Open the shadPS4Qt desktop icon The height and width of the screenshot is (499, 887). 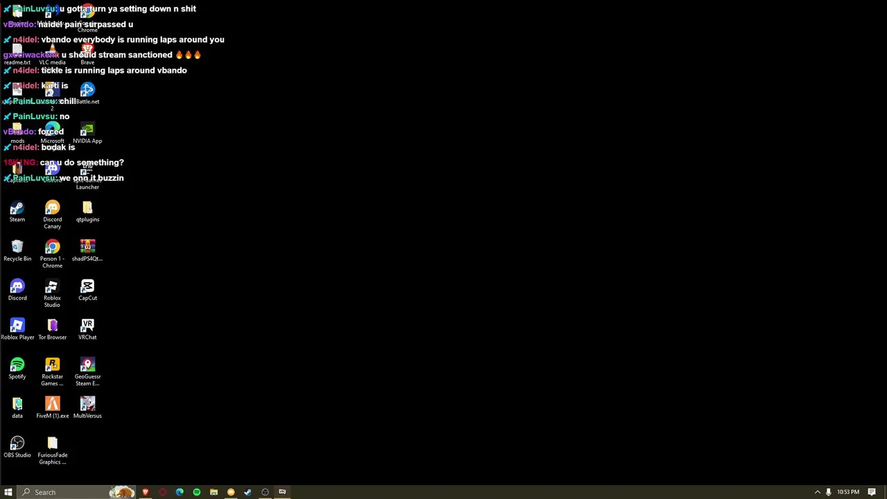[x=87, y=252]
